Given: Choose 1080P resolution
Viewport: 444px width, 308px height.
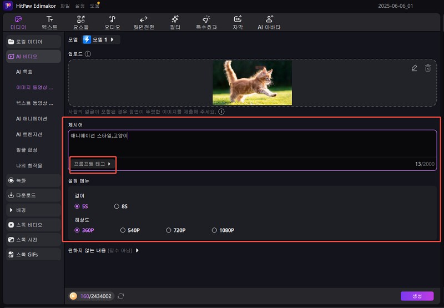Looking at the screenshot, I should click(223, 230).
